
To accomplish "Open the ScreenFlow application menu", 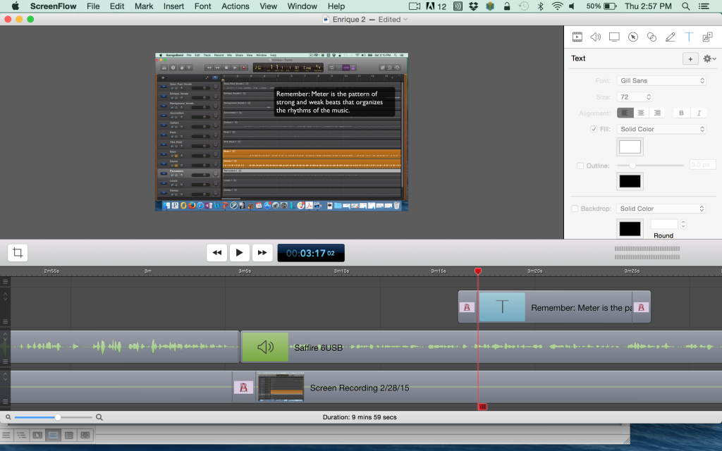I will click(54, 6).
